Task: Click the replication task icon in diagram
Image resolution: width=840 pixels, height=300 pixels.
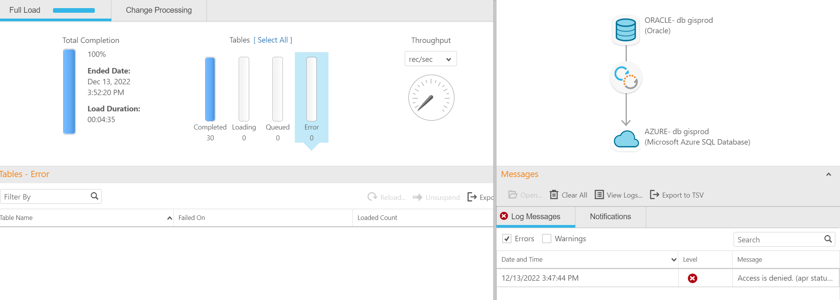Action: [626, 78]
